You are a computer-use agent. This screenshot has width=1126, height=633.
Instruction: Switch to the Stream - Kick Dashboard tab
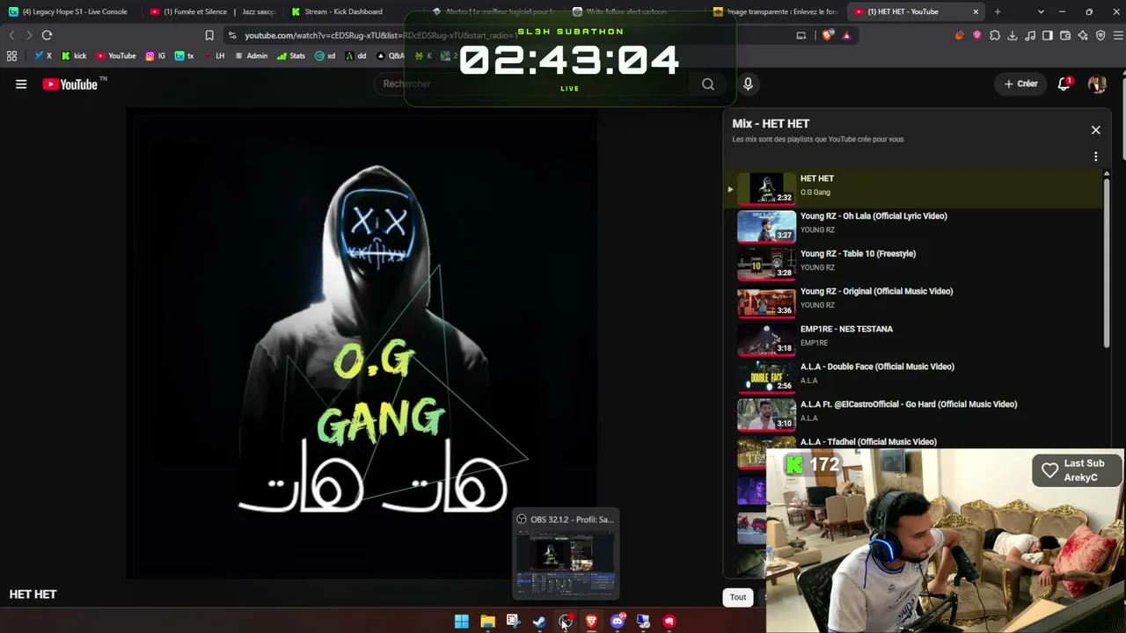click(352, 11)
